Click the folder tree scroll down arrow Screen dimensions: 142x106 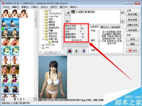(63, 49)
